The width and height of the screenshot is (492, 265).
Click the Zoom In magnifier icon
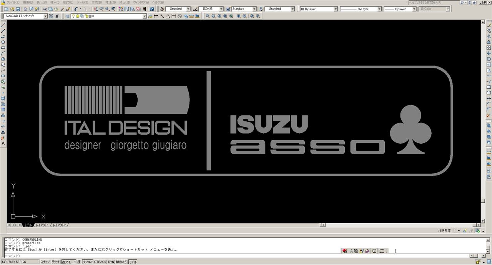(x=239, y=16)
